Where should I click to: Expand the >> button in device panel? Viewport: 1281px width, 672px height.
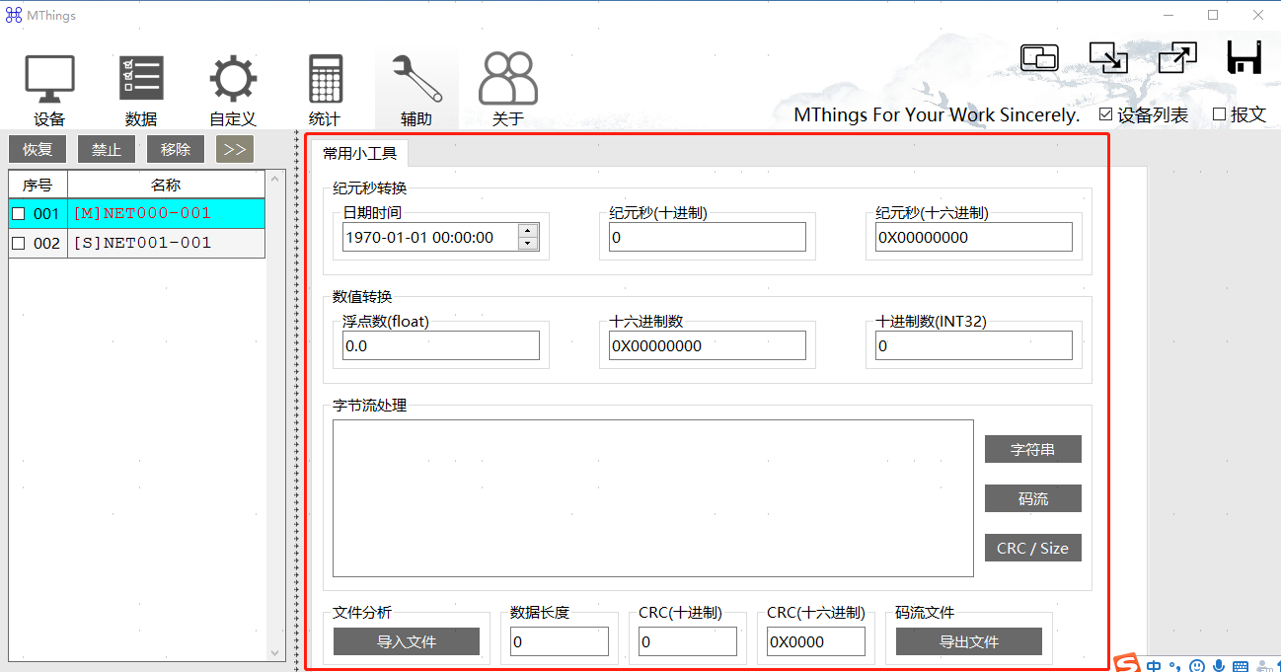click(x=235, y=150)
